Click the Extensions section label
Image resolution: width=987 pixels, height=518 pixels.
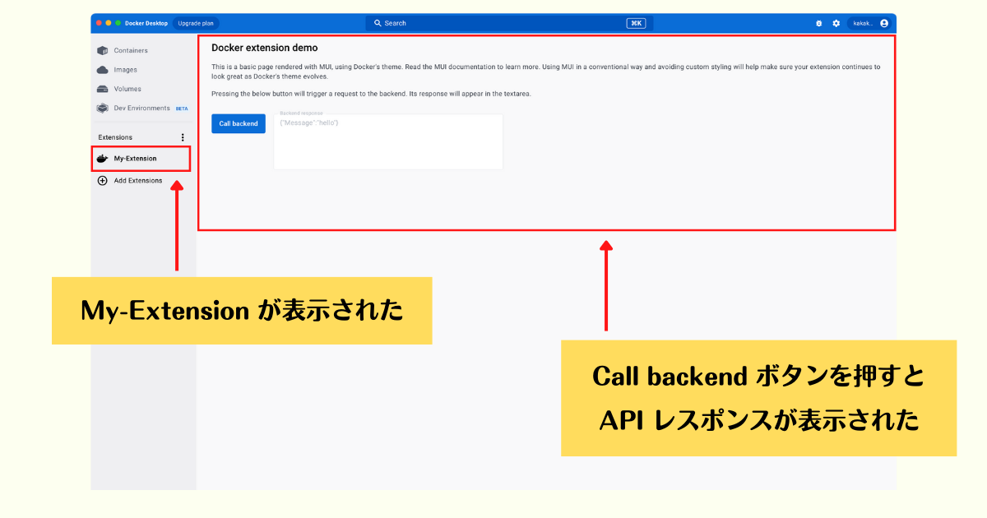click(x=115, y=137)
